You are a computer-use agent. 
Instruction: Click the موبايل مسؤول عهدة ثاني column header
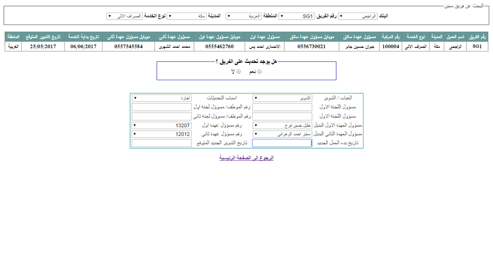pos(129,37)
